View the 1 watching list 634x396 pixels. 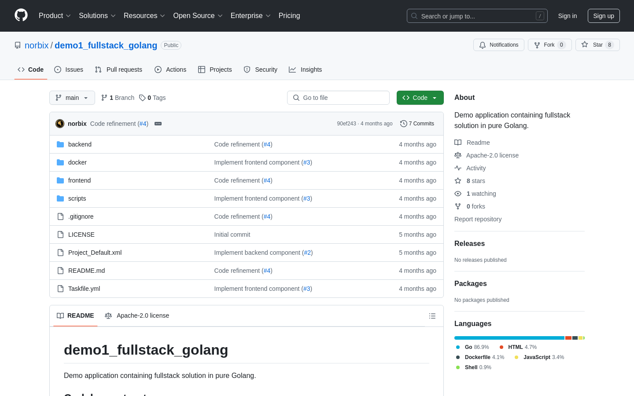pyautogui.click(x=475, y=194)
